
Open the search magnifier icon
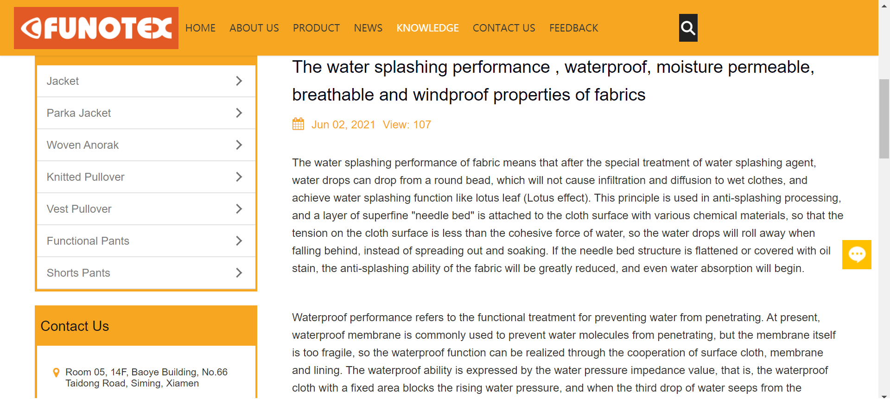(x=688, y=28)
